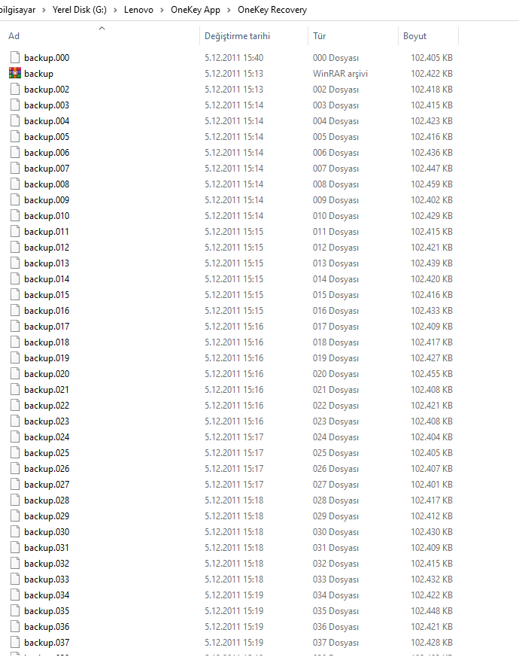This screenshot has width=519, height=657.
Task: Sort files by Değiştirme tarihi column
Action: point(237,36)
